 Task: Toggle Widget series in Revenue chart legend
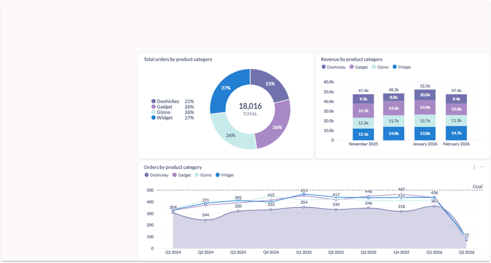402,67
